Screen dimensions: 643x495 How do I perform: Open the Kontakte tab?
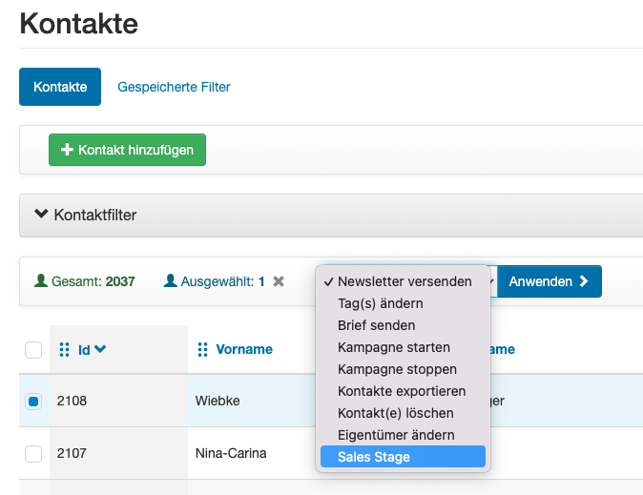tap(60, 87)
